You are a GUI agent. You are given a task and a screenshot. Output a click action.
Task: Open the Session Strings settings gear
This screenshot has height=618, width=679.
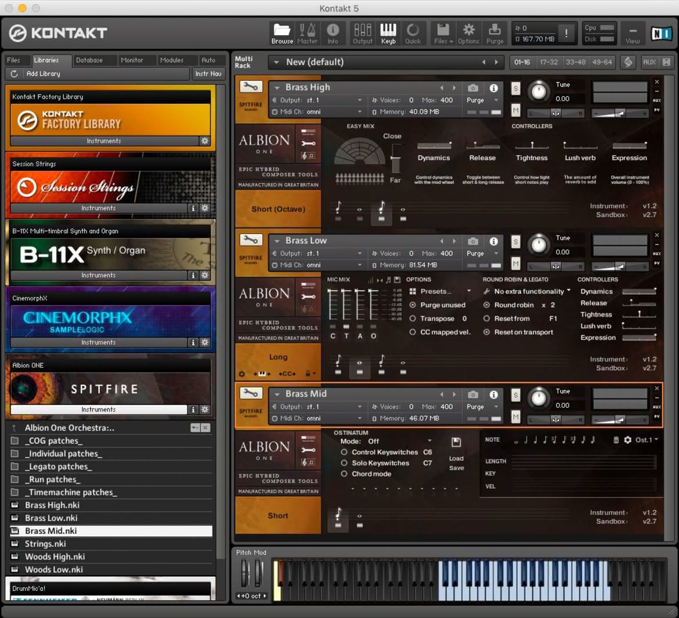pos(205,208)
